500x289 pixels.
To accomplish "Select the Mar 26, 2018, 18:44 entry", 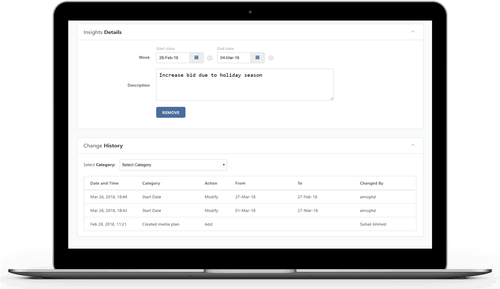I will point(250,197).
